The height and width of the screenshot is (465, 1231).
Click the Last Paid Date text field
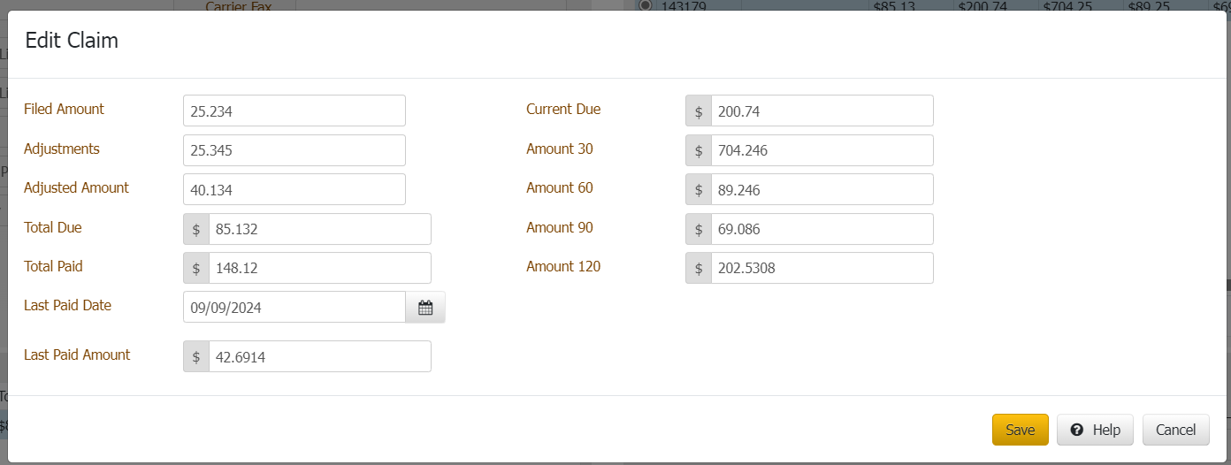pyautogui.click(x=294, y=308)
